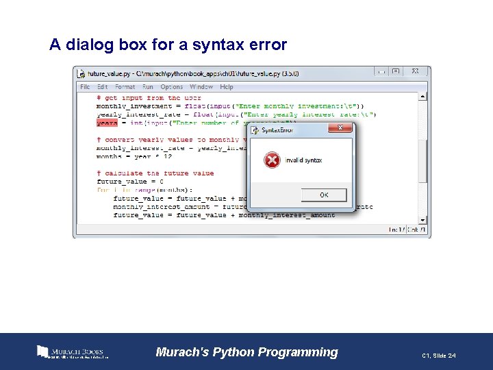Open the Run menu
The height and width of the screenshot is (370, 493).
coord(147,87)
